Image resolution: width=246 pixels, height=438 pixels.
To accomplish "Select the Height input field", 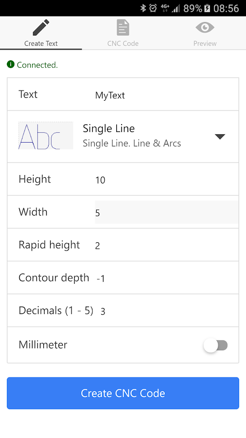I will (x=166, y=180).
